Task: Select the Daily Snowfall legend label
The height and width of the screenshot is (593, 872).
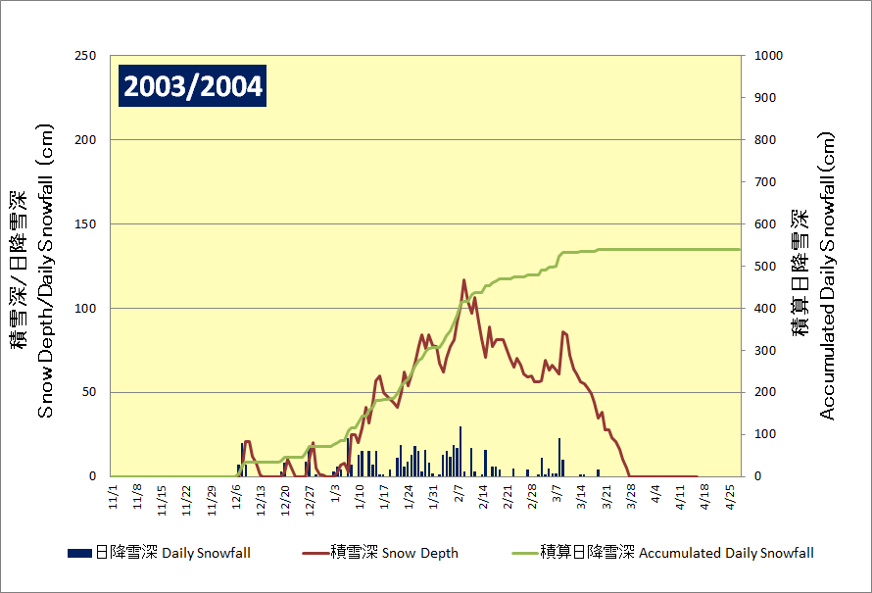Action: coord(172,553)
